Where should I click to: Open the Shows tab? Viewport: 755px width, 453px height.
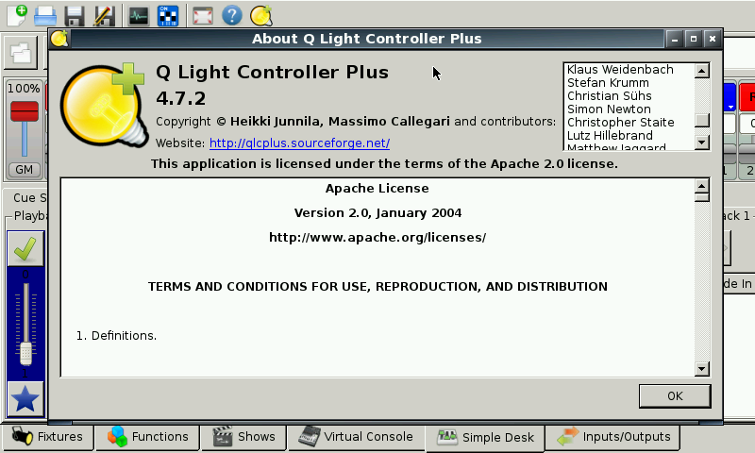(x=243, y=437)
